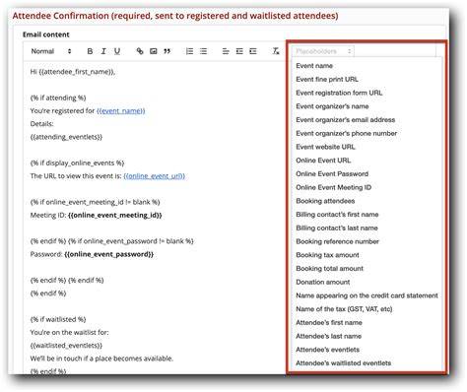Pick Attendee's waitlisted eventlets placeholder
This screenshot has height=392, width=467.
pos(344,362)
